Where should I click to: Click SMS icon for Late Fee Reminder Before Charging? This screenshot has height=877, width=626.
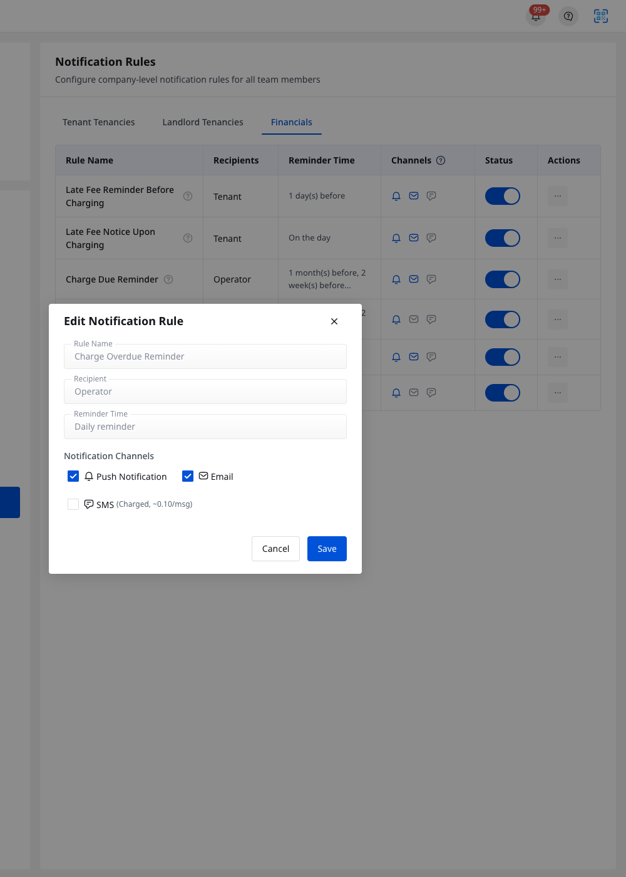point(431,196)
